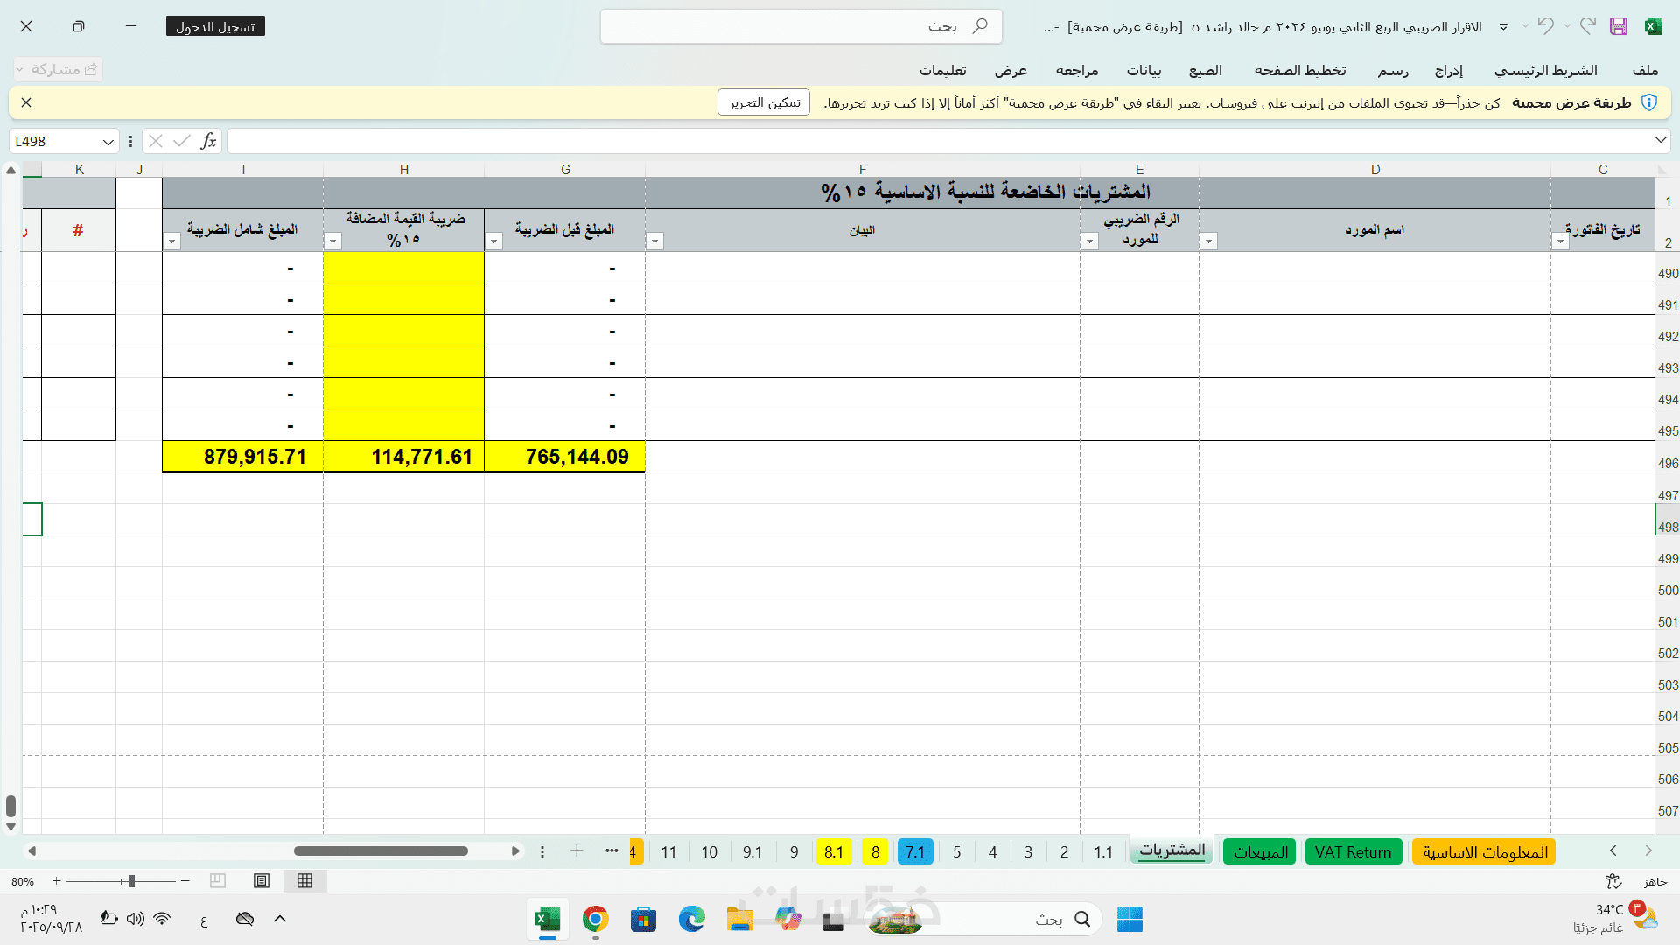
Task: Click the Enable Editing button
Action: 764,102
